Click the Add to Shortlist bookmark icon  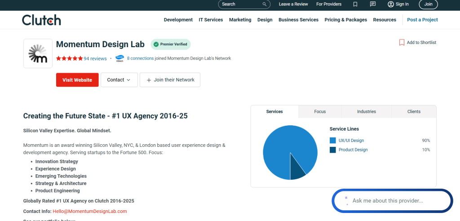[402, 42]
